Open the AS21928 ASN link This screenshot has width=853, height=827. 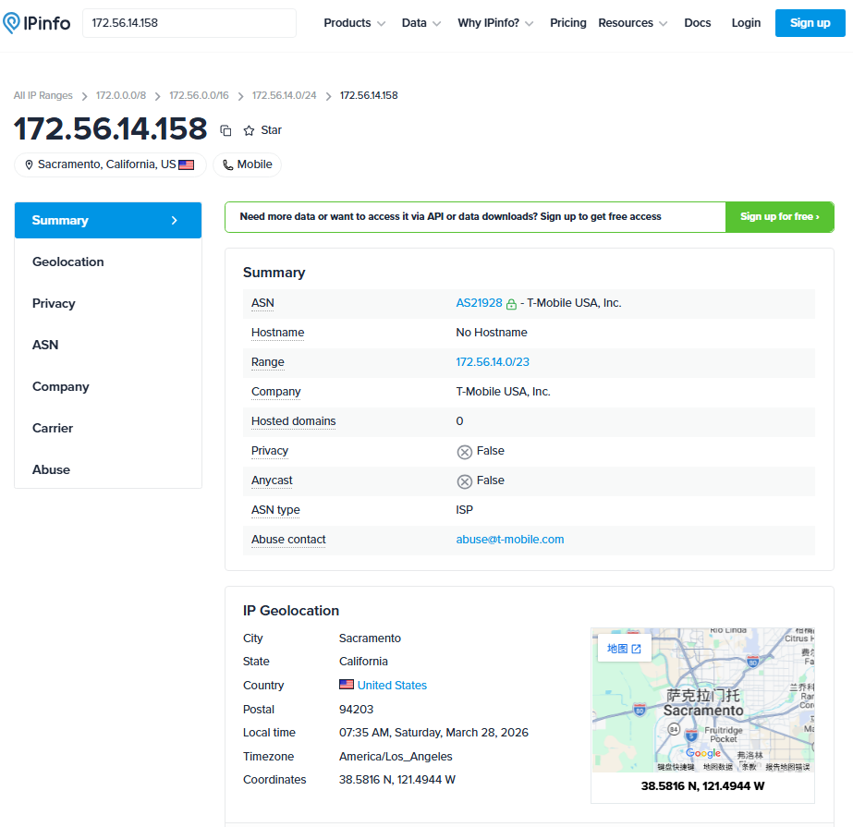click(479, 303)
